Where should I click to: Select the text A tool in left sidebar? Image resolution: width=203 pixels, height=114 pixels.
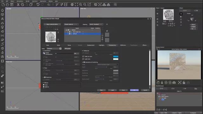[2, 19]
